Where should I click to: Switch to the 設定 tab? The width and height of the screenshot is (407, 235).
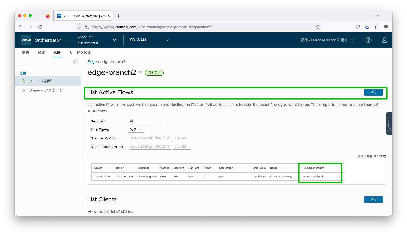(x=41, y=53)
